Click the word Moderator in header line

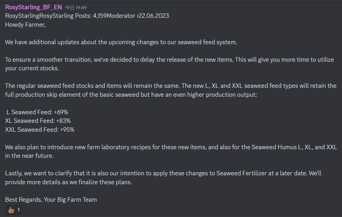click(x=121, y=16)
